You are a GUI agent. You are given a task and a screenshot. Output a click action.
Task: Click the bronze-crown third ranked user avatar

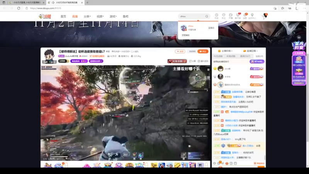[220, 85]
